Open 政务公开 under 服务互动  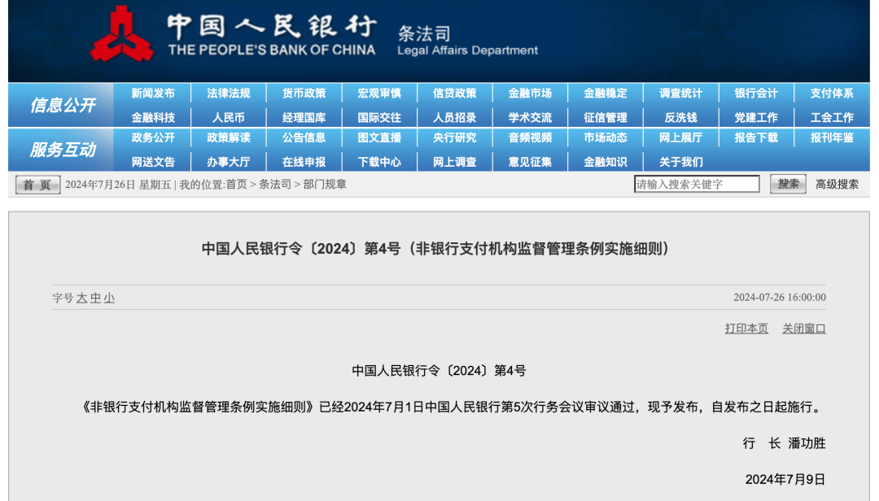click(x=153, y=138)
